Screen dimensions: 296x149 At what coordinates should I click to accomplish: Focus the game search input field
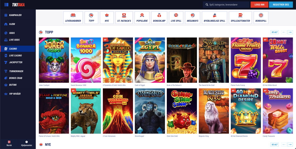click(226, 5)
